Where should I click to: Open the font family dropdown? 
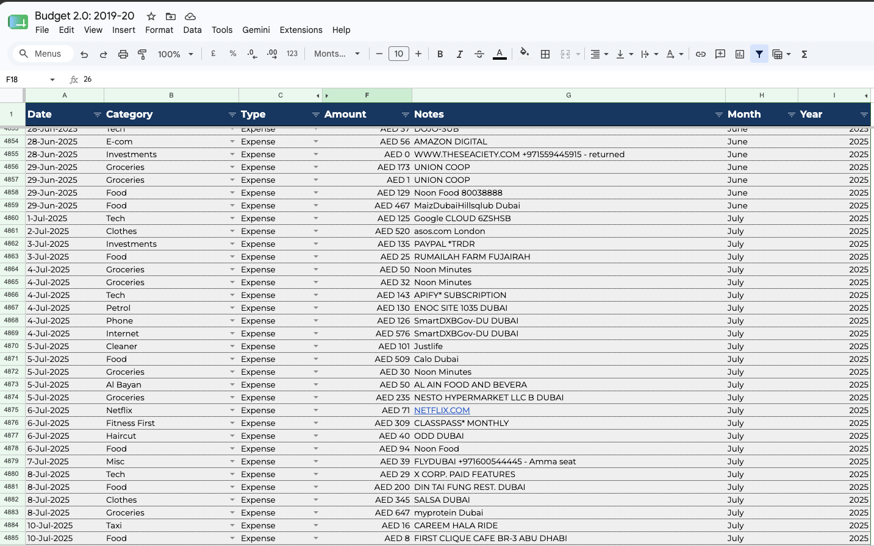pyautogui.click(x=337, y=54)
